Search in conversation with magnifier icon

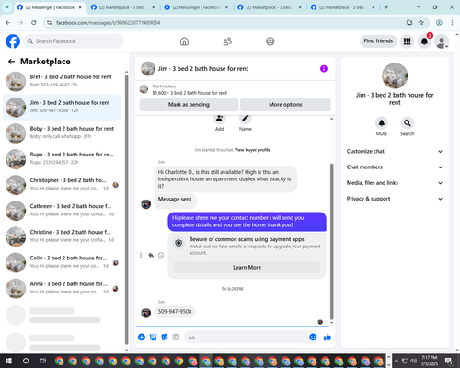(408, 123)
